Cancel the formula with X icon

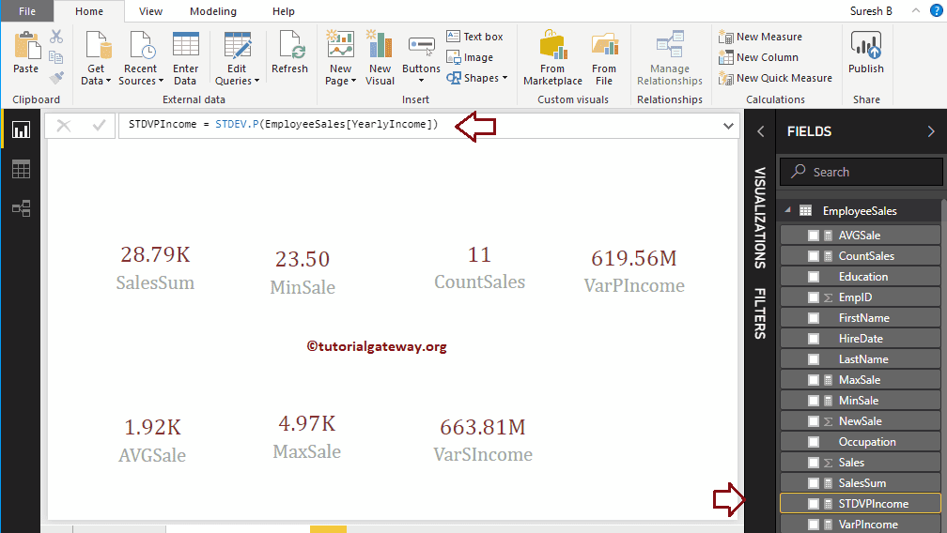point(64,126)
